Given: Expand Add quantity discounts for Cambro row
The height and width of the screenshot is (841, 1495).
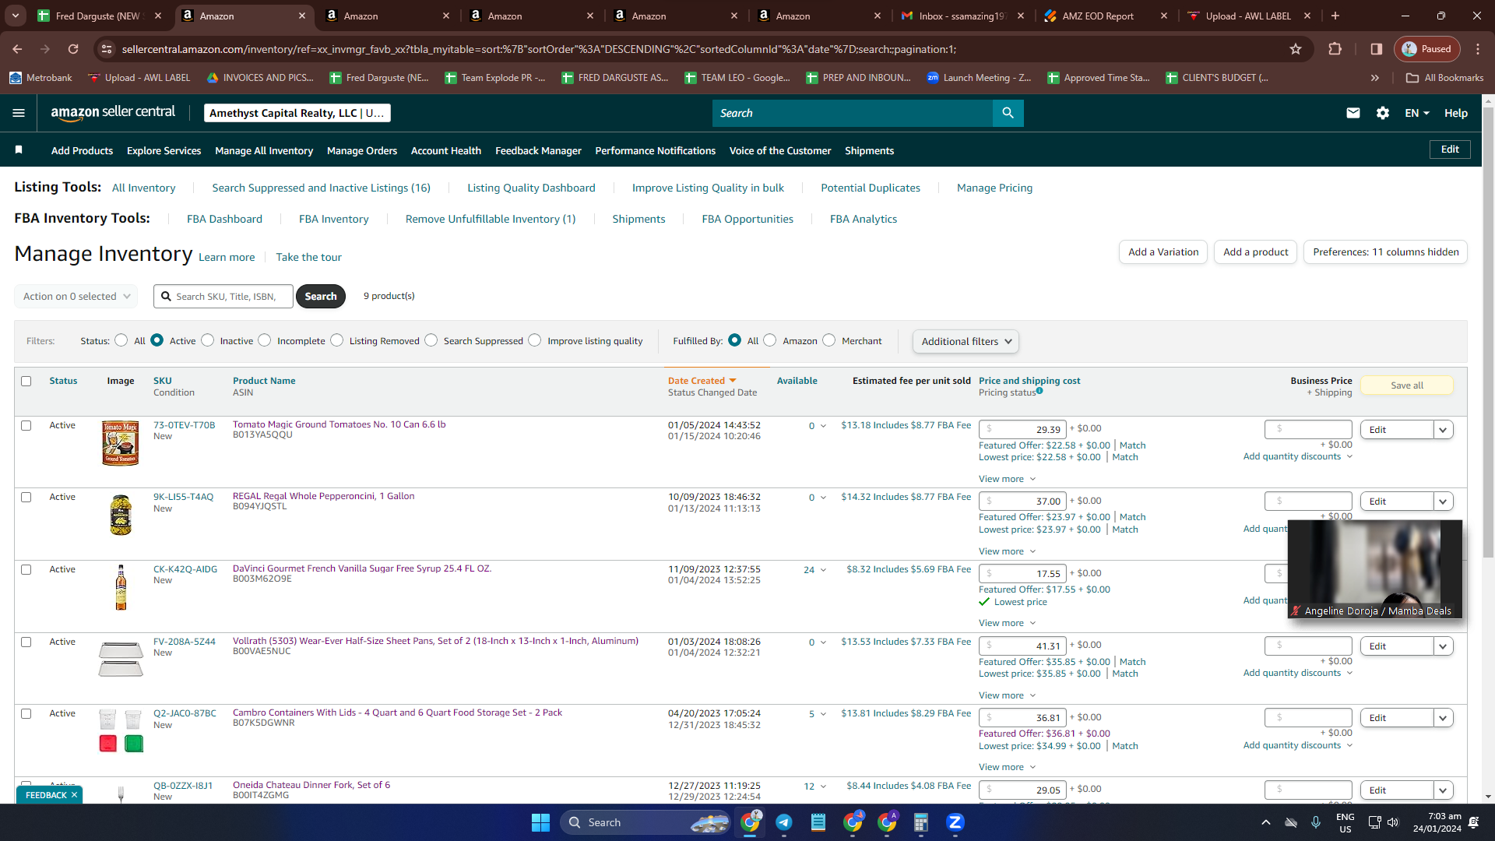Looking at the screenshot, I should (1298, 745).
